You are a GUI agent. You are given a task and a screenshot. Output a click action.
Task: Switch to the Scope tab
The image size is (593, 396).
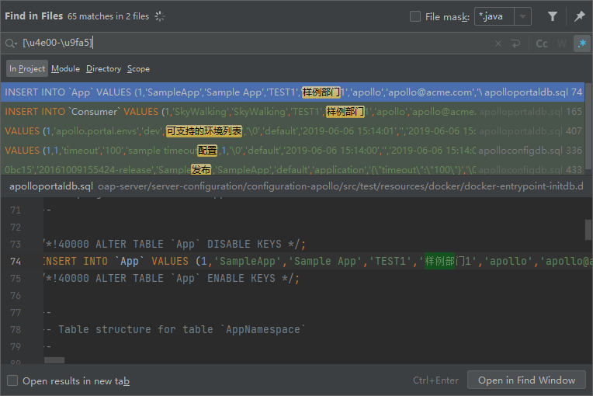click(138, 68)
